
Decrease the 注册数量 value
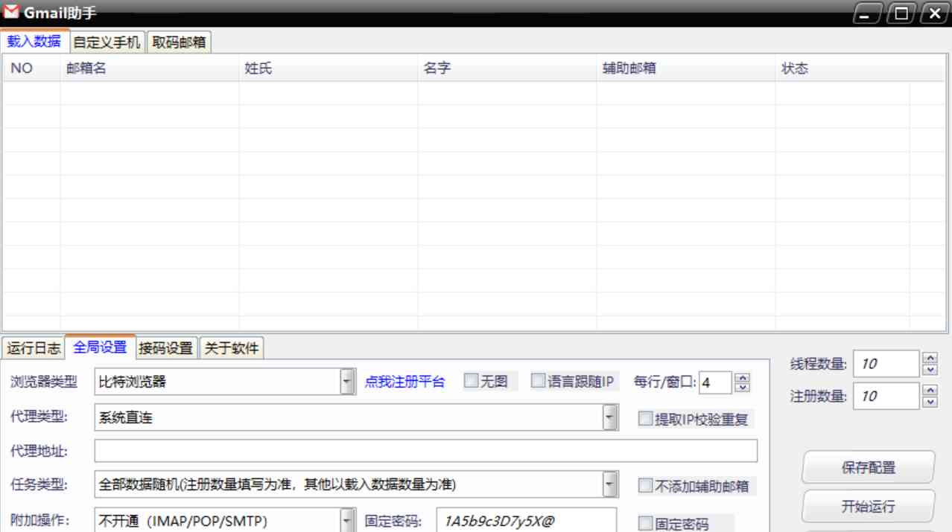930,402
